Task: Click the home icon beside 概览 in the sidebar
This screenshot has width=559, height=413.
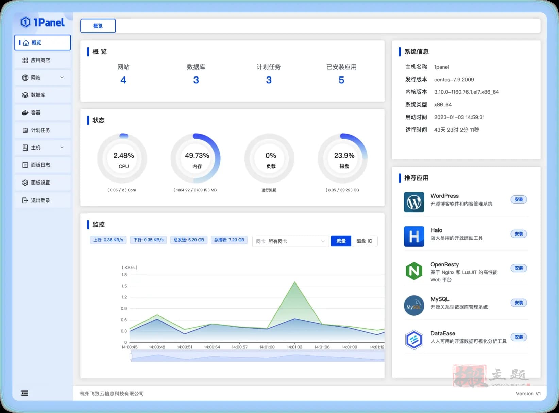Action: pyautogui.click(x=26, y=43)
